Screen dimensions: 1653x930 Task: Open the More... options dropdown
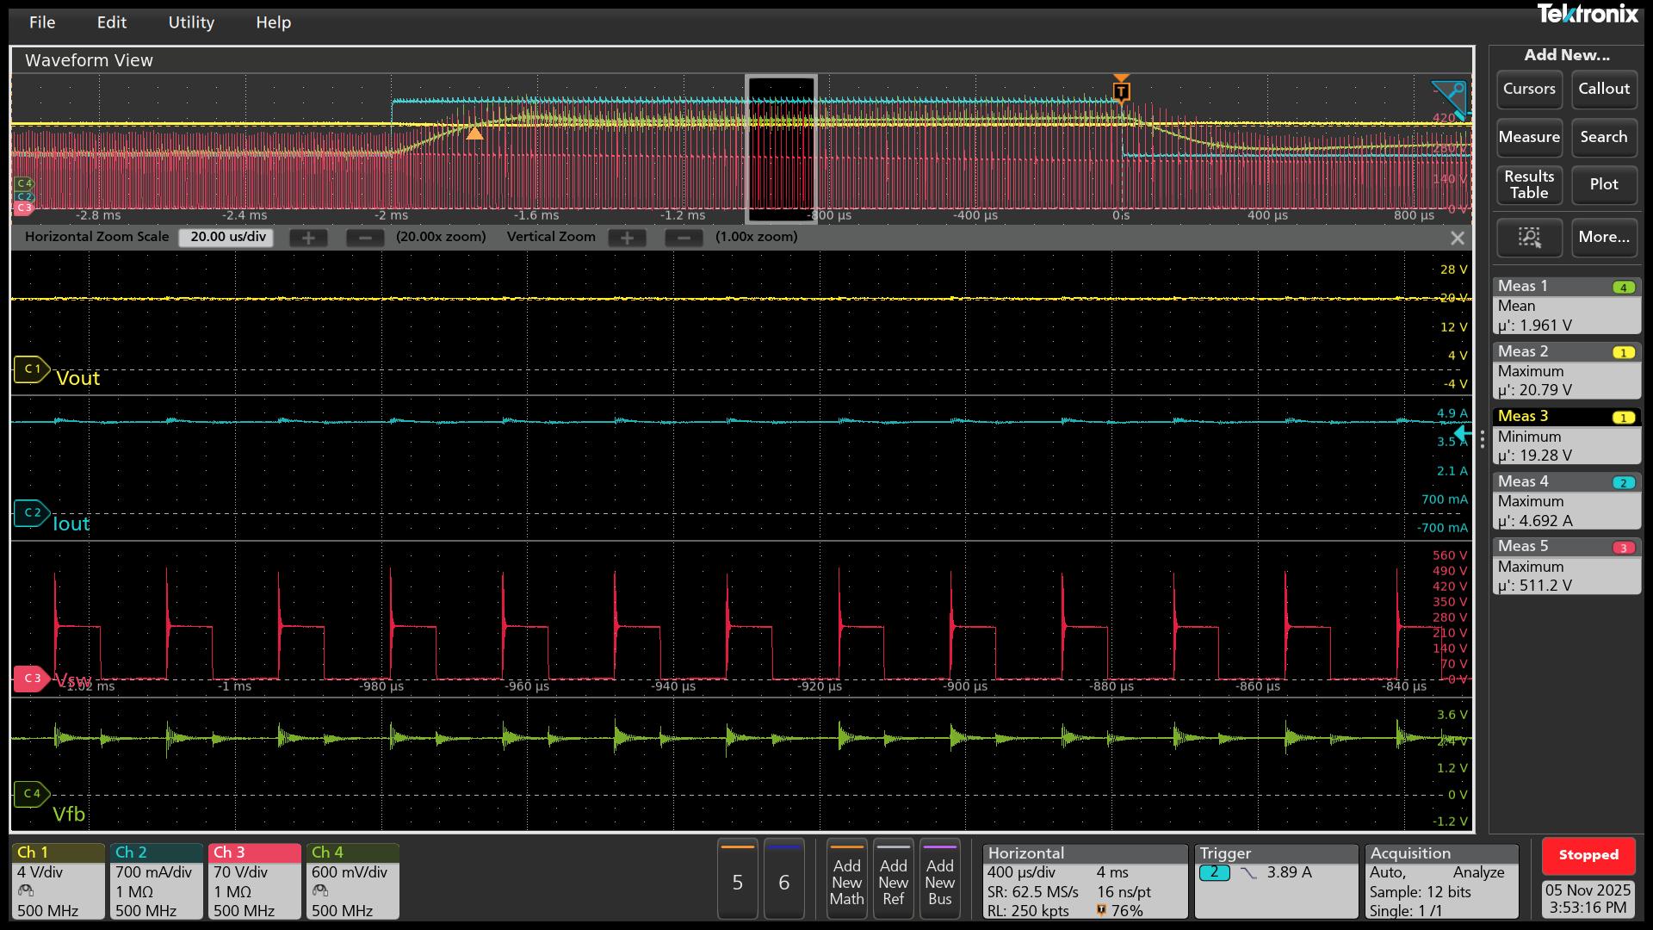click(1603, 238)
